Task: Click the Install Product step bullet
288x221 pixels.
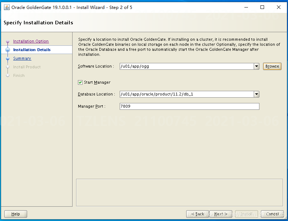Action: (x=8, y=67)
